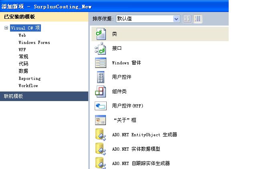
Task: Open the Web template category
Action: [22, 35]
